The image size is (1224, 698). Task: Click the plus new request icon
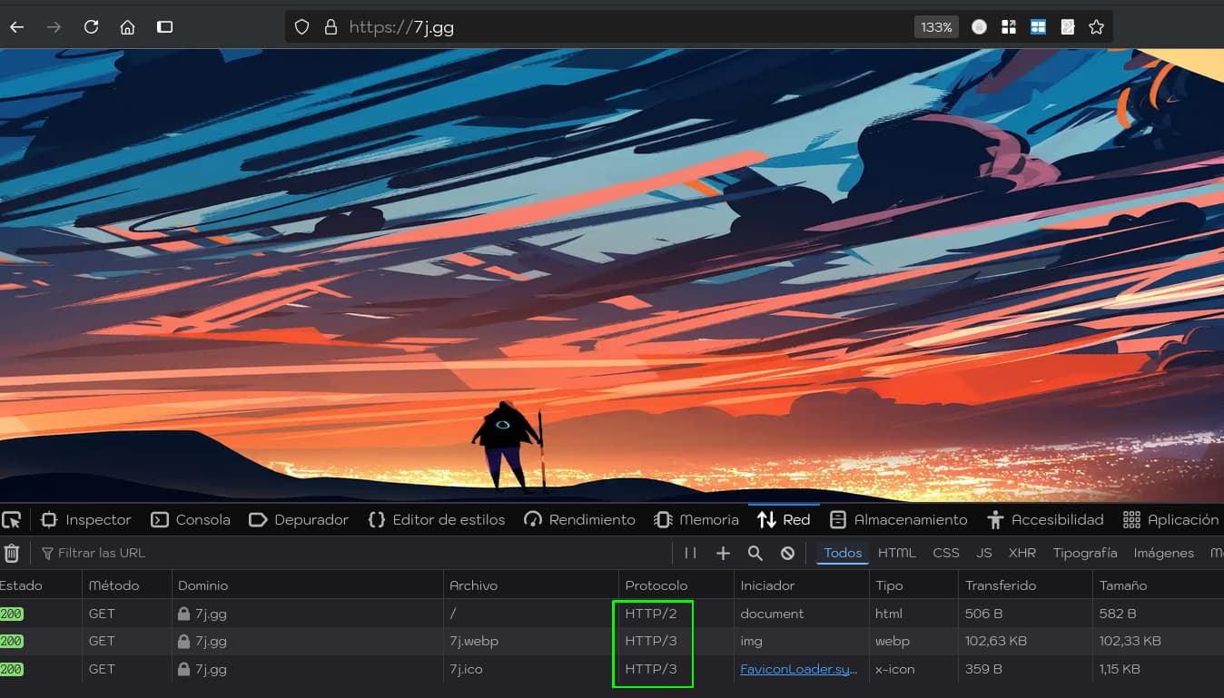pos(723,553)
